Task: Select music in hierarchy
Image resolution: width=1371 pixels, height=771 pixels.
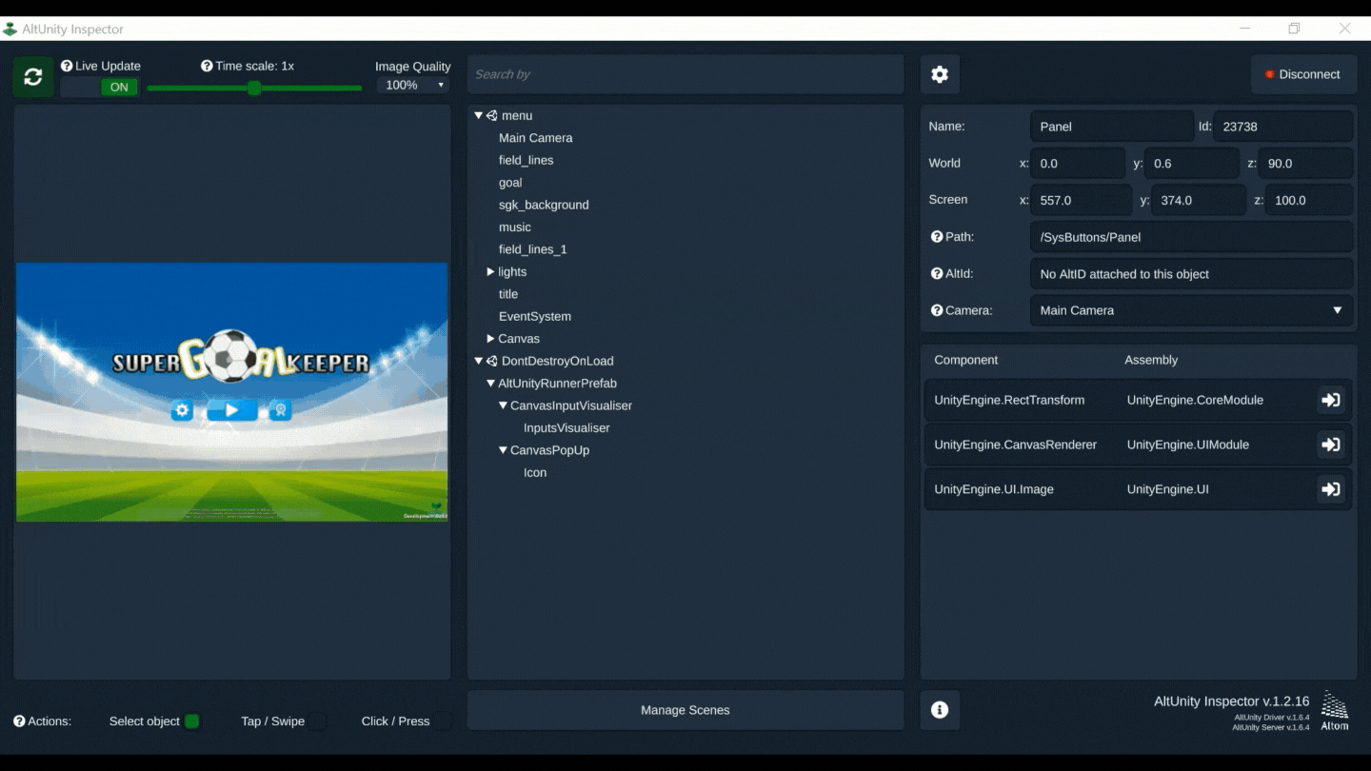Action: pyautogui.click(x=514, y=227)
